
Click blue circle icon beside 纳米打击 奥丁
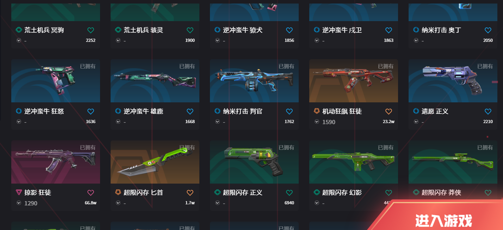416,30
